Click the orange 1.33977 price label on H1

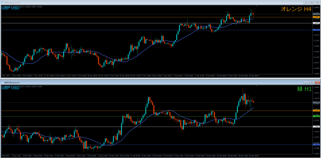click(316, 111)
